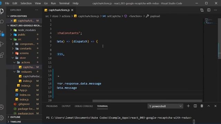Screen dimensions: 221x124
Task: Click the <function> breadcrumb item
Action: [x=135, y=16]
